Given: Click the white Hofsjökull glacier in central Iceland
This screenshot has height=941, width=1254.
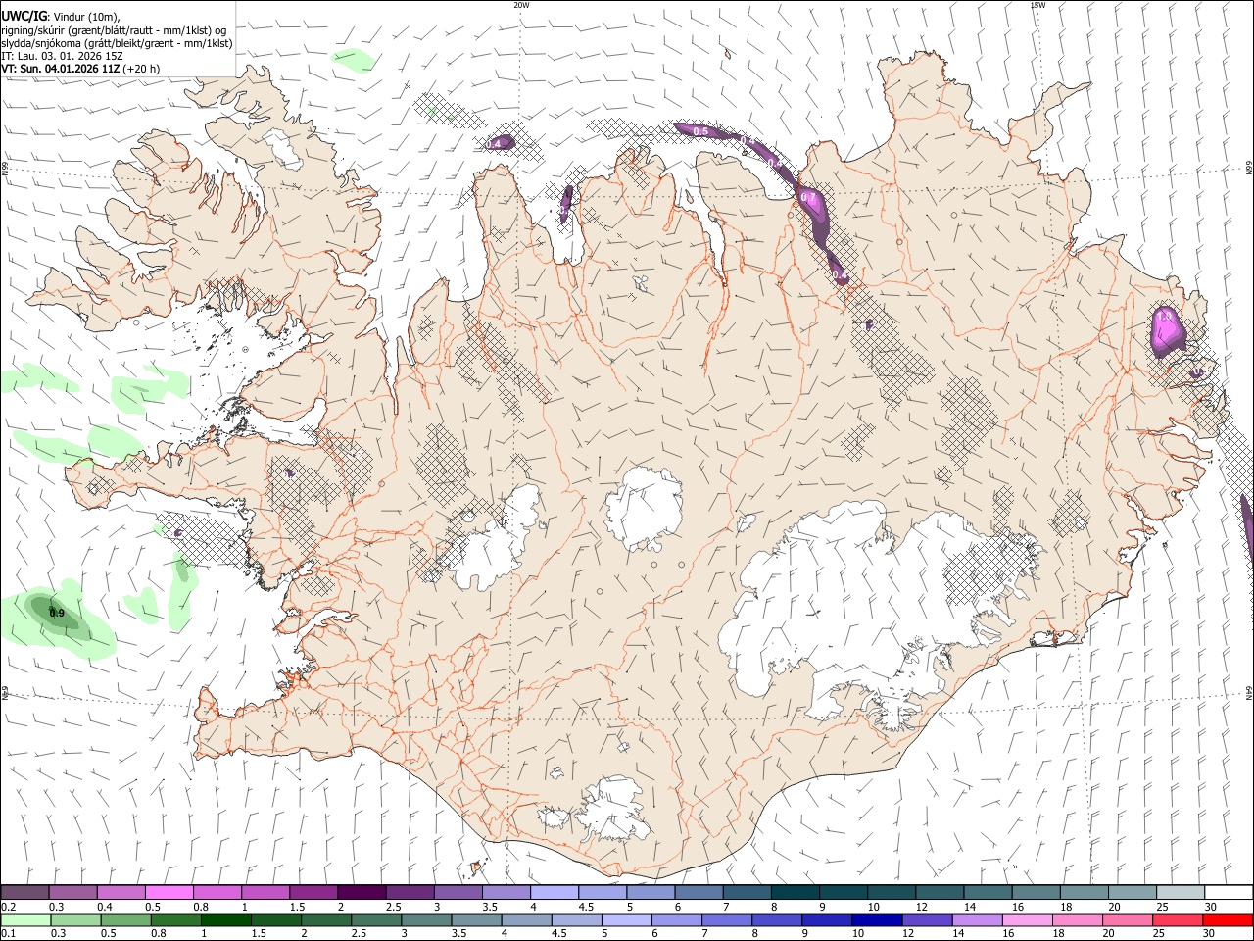Looking at the screenshot, I should [643, 510].
